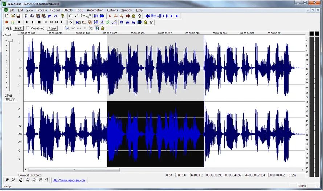Click the scrollbar right arrow under the waveform
This screenshot has width=323, height=191.
pyautogui.click(x=303, y=170)
